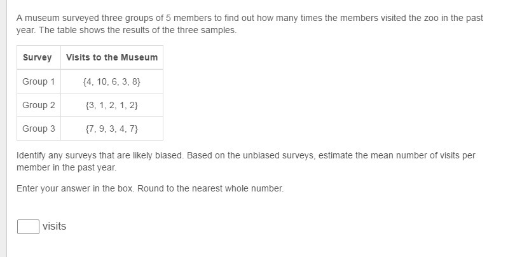Click the {4, 10, 6, 3, 8} data cell
Viewport: 508px width, 257px height.
coord(112,81)
